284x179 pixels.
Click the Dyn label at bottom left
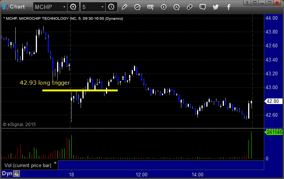pyautogui.click(x=7, y=173)
